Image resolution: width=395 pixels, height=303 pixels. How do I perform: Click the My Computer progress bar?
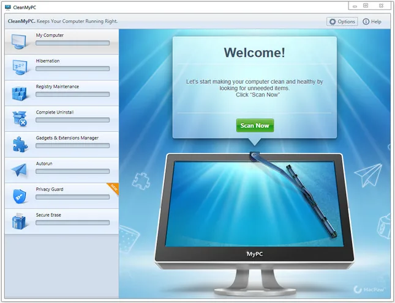coord(72,43)
